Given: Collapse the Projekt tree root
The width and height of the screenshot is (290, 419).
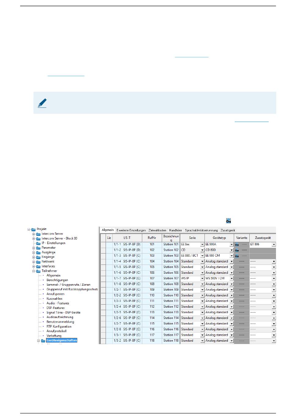Looking at the screenshot, I should pyautogui.click(x=29, y=229).
